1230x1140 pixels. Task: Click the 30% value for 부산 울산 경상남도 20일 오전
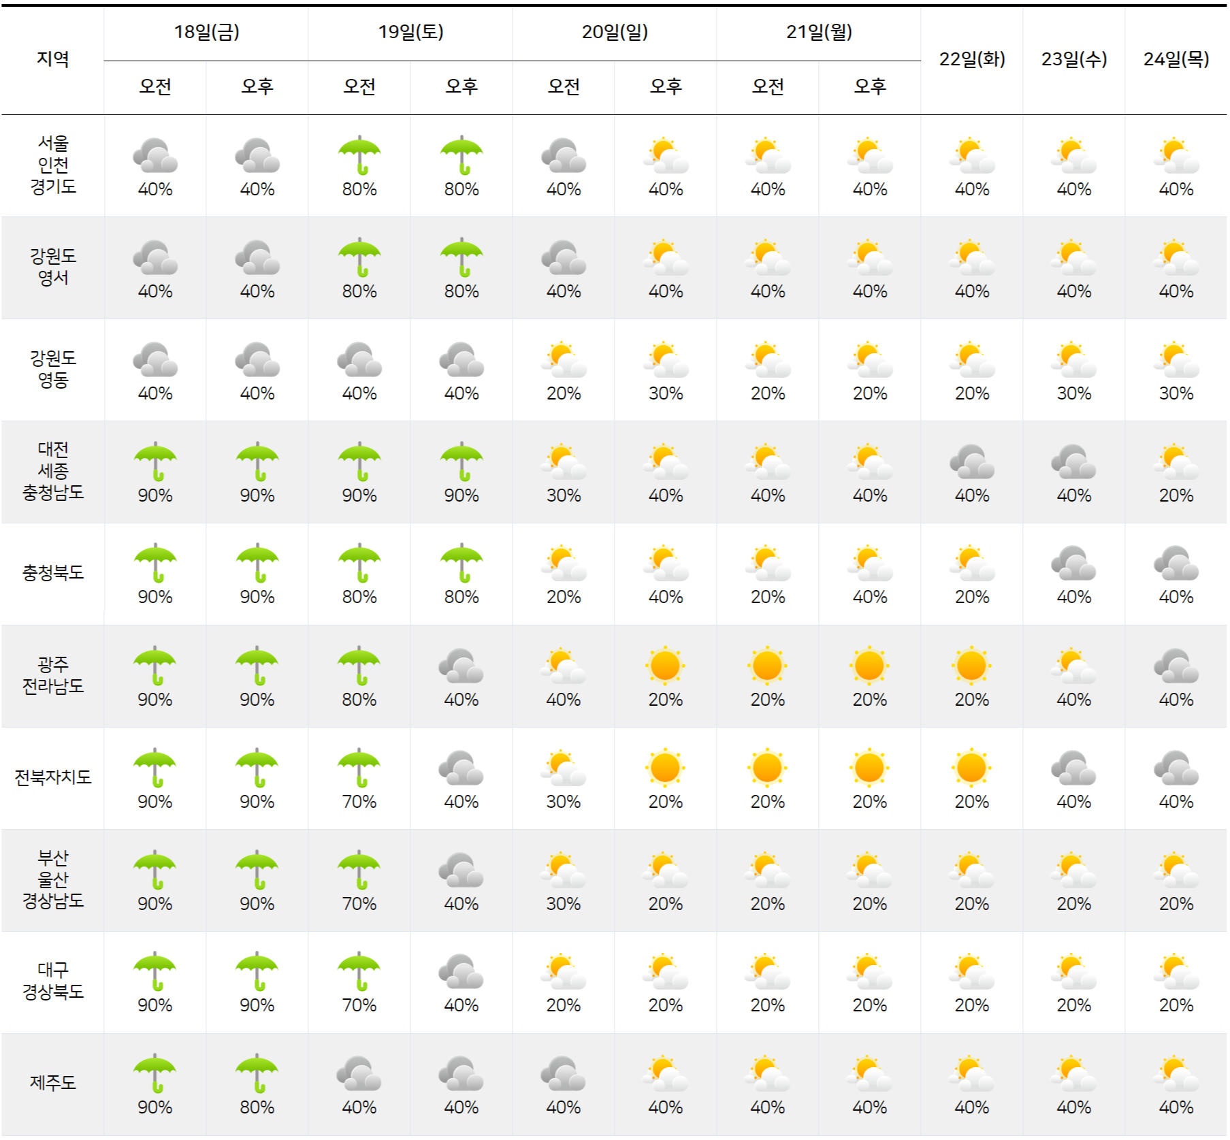click(564, 904)
